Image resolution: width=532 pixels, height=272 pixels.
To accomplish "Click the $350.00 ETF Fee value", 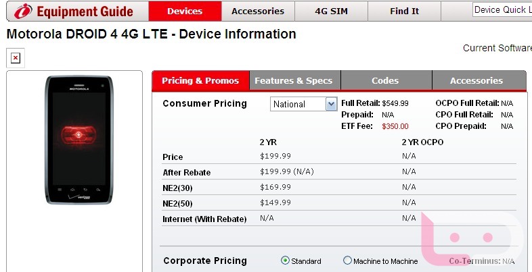I will coord(395,126).
